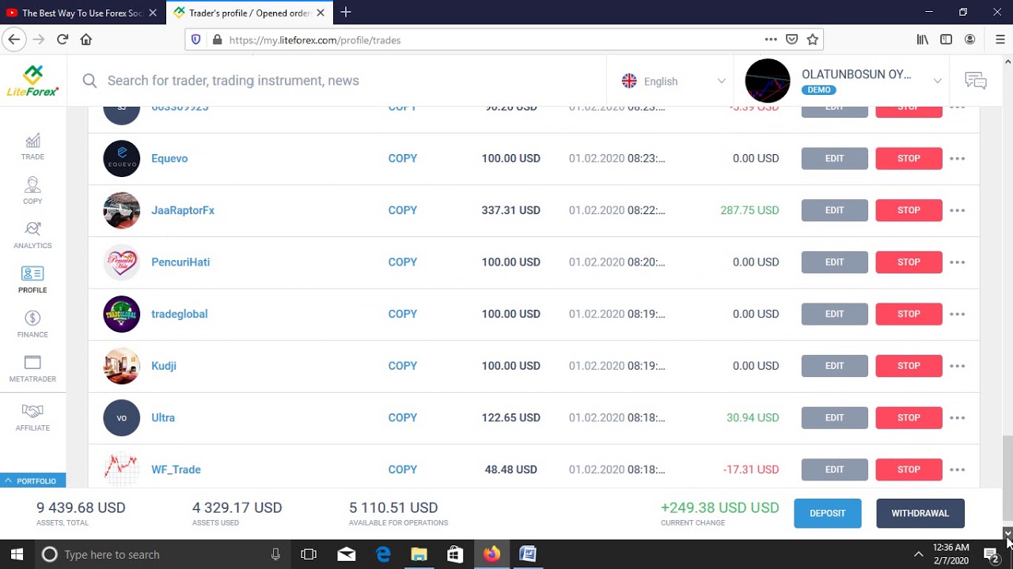Click the JaaRaptorFx trader avatar

tap(122, 210)
